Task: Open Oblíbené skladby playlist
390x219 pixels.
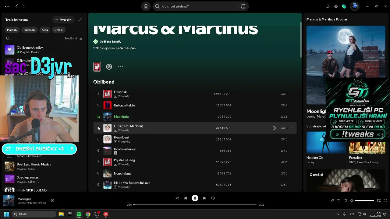Action: pos(44,50)
